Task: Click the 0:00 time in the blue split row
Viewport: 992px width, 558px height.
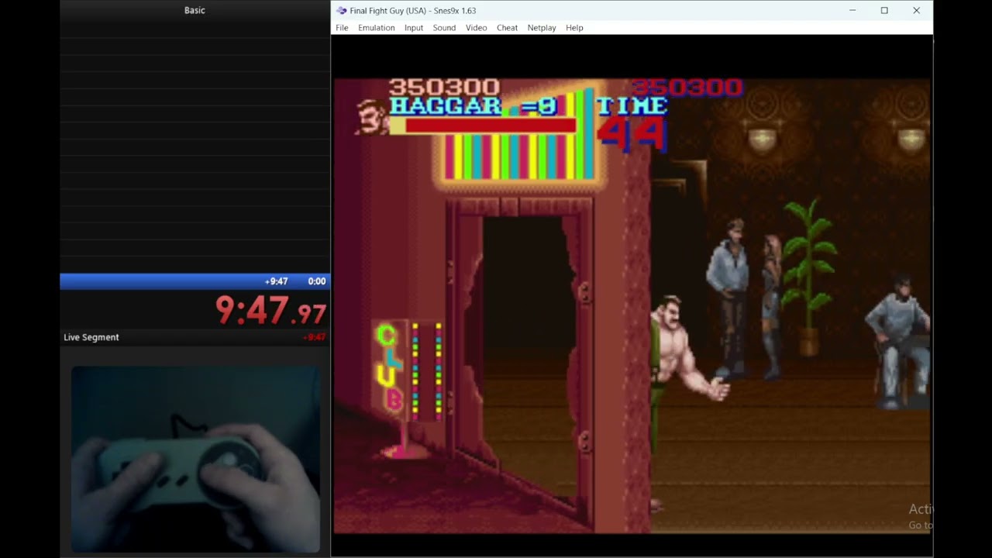Action: click(316, 281)
